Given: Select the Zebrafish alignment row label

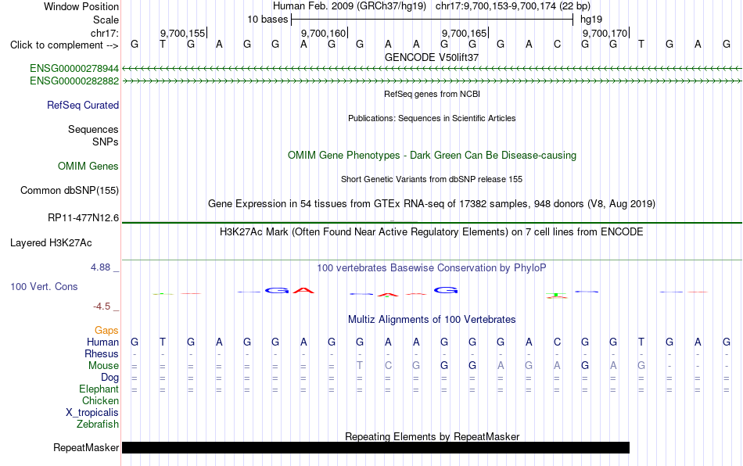Looking at the screenshot, I should [x=98, y=424].
